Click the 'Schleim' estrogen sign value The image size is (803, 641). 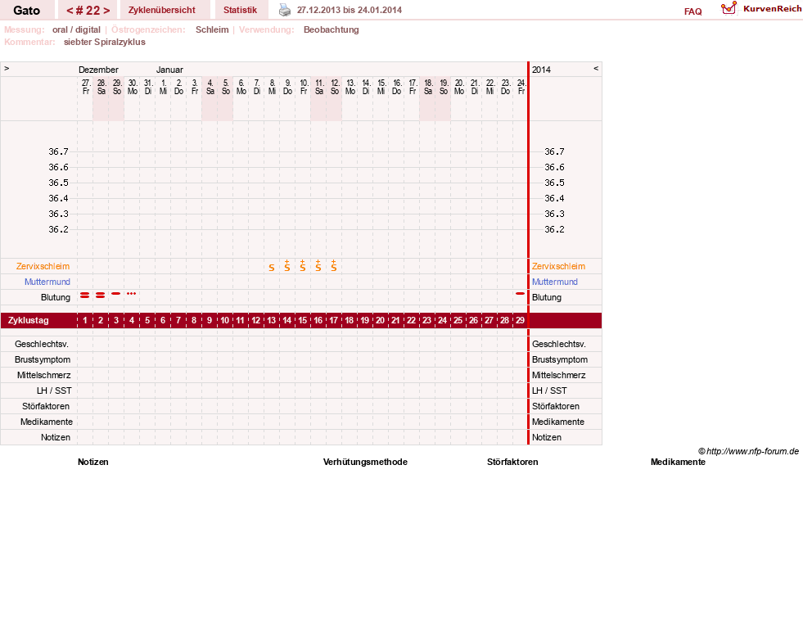[212, 29]
